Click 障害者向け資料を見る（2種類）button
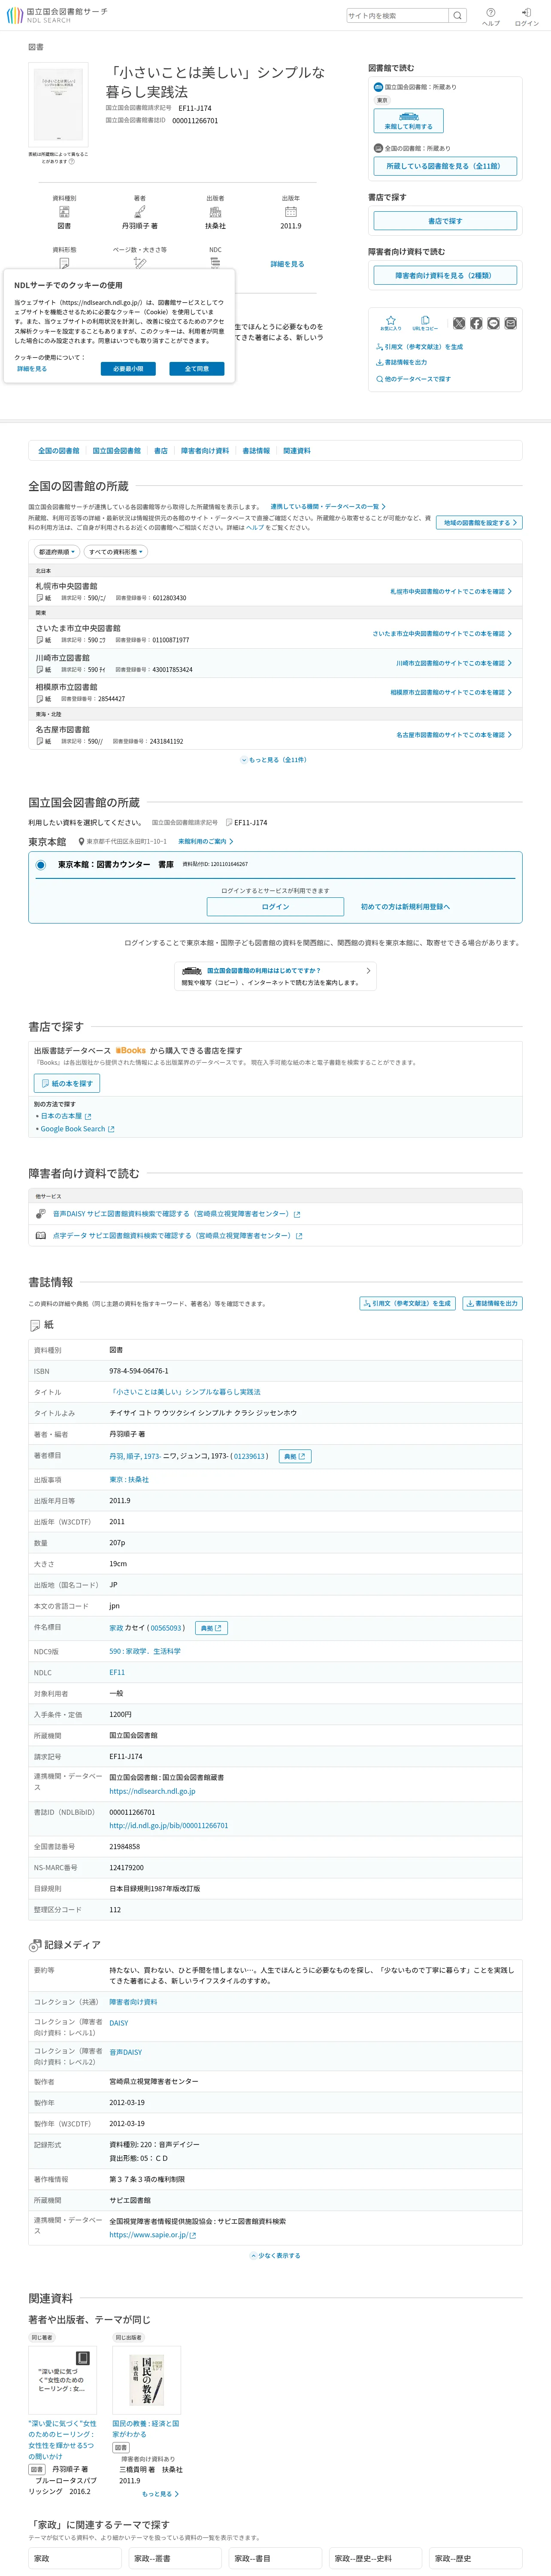This screenshot has width=551, height=2576. [445, 275]
